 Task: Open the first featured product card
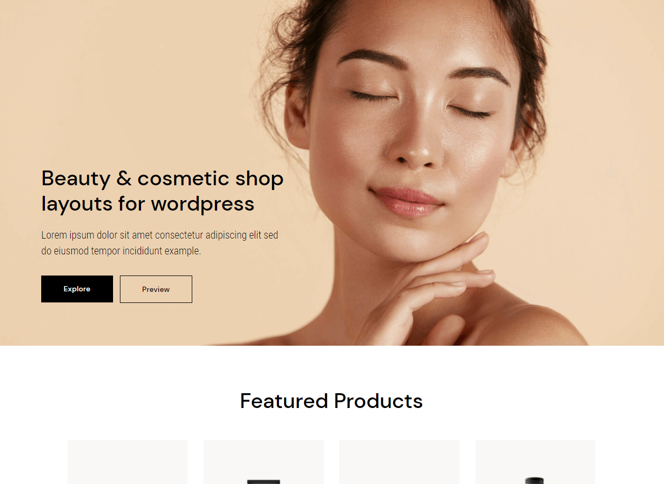point(127,462)
